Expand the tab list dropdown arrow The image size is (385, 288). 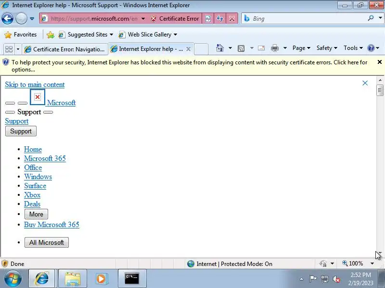click(18, 49)
